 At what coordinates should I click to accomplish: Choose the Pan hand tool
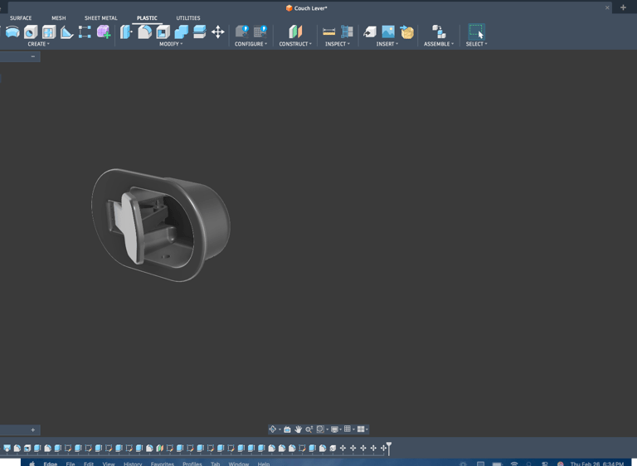[x=298, y=430]
